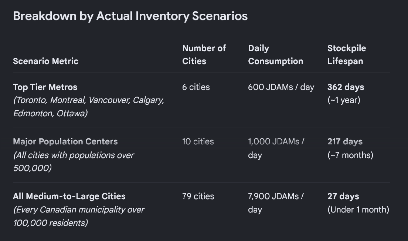
Task: Click the Toronto, Montreal, Vancouver city list text
Action: click(89, 107)
